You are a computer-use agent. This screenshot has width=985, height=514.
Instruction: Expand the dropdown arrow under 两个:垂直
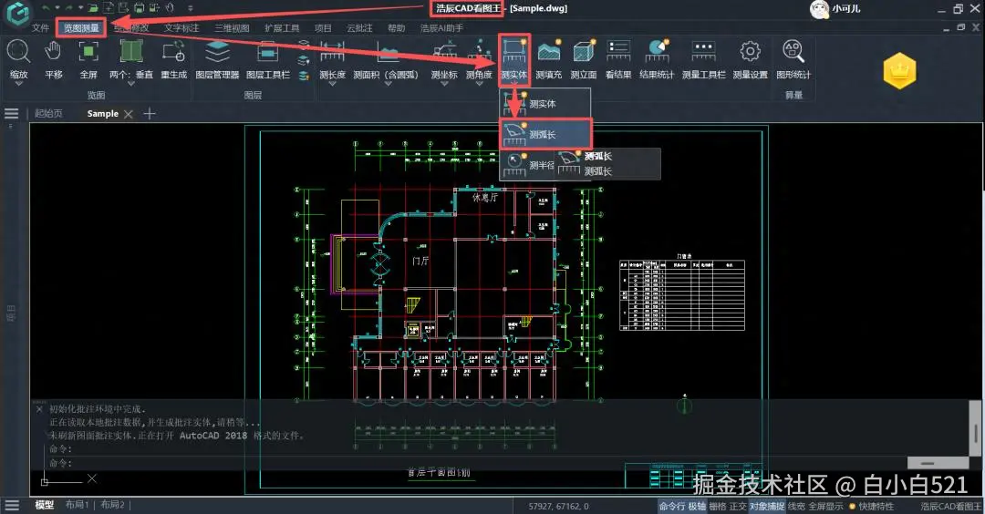(131, 84)
